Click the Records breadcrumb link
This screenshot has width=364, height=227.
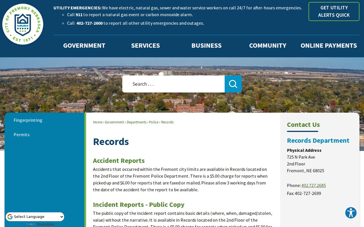(x=167, y=122)
